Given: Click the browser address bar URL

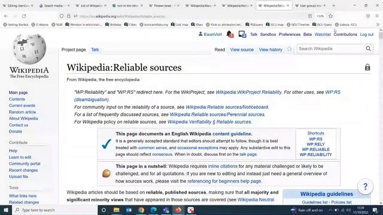Looking at the screenshot, I should pyautogui.click(x=122, y=16).
